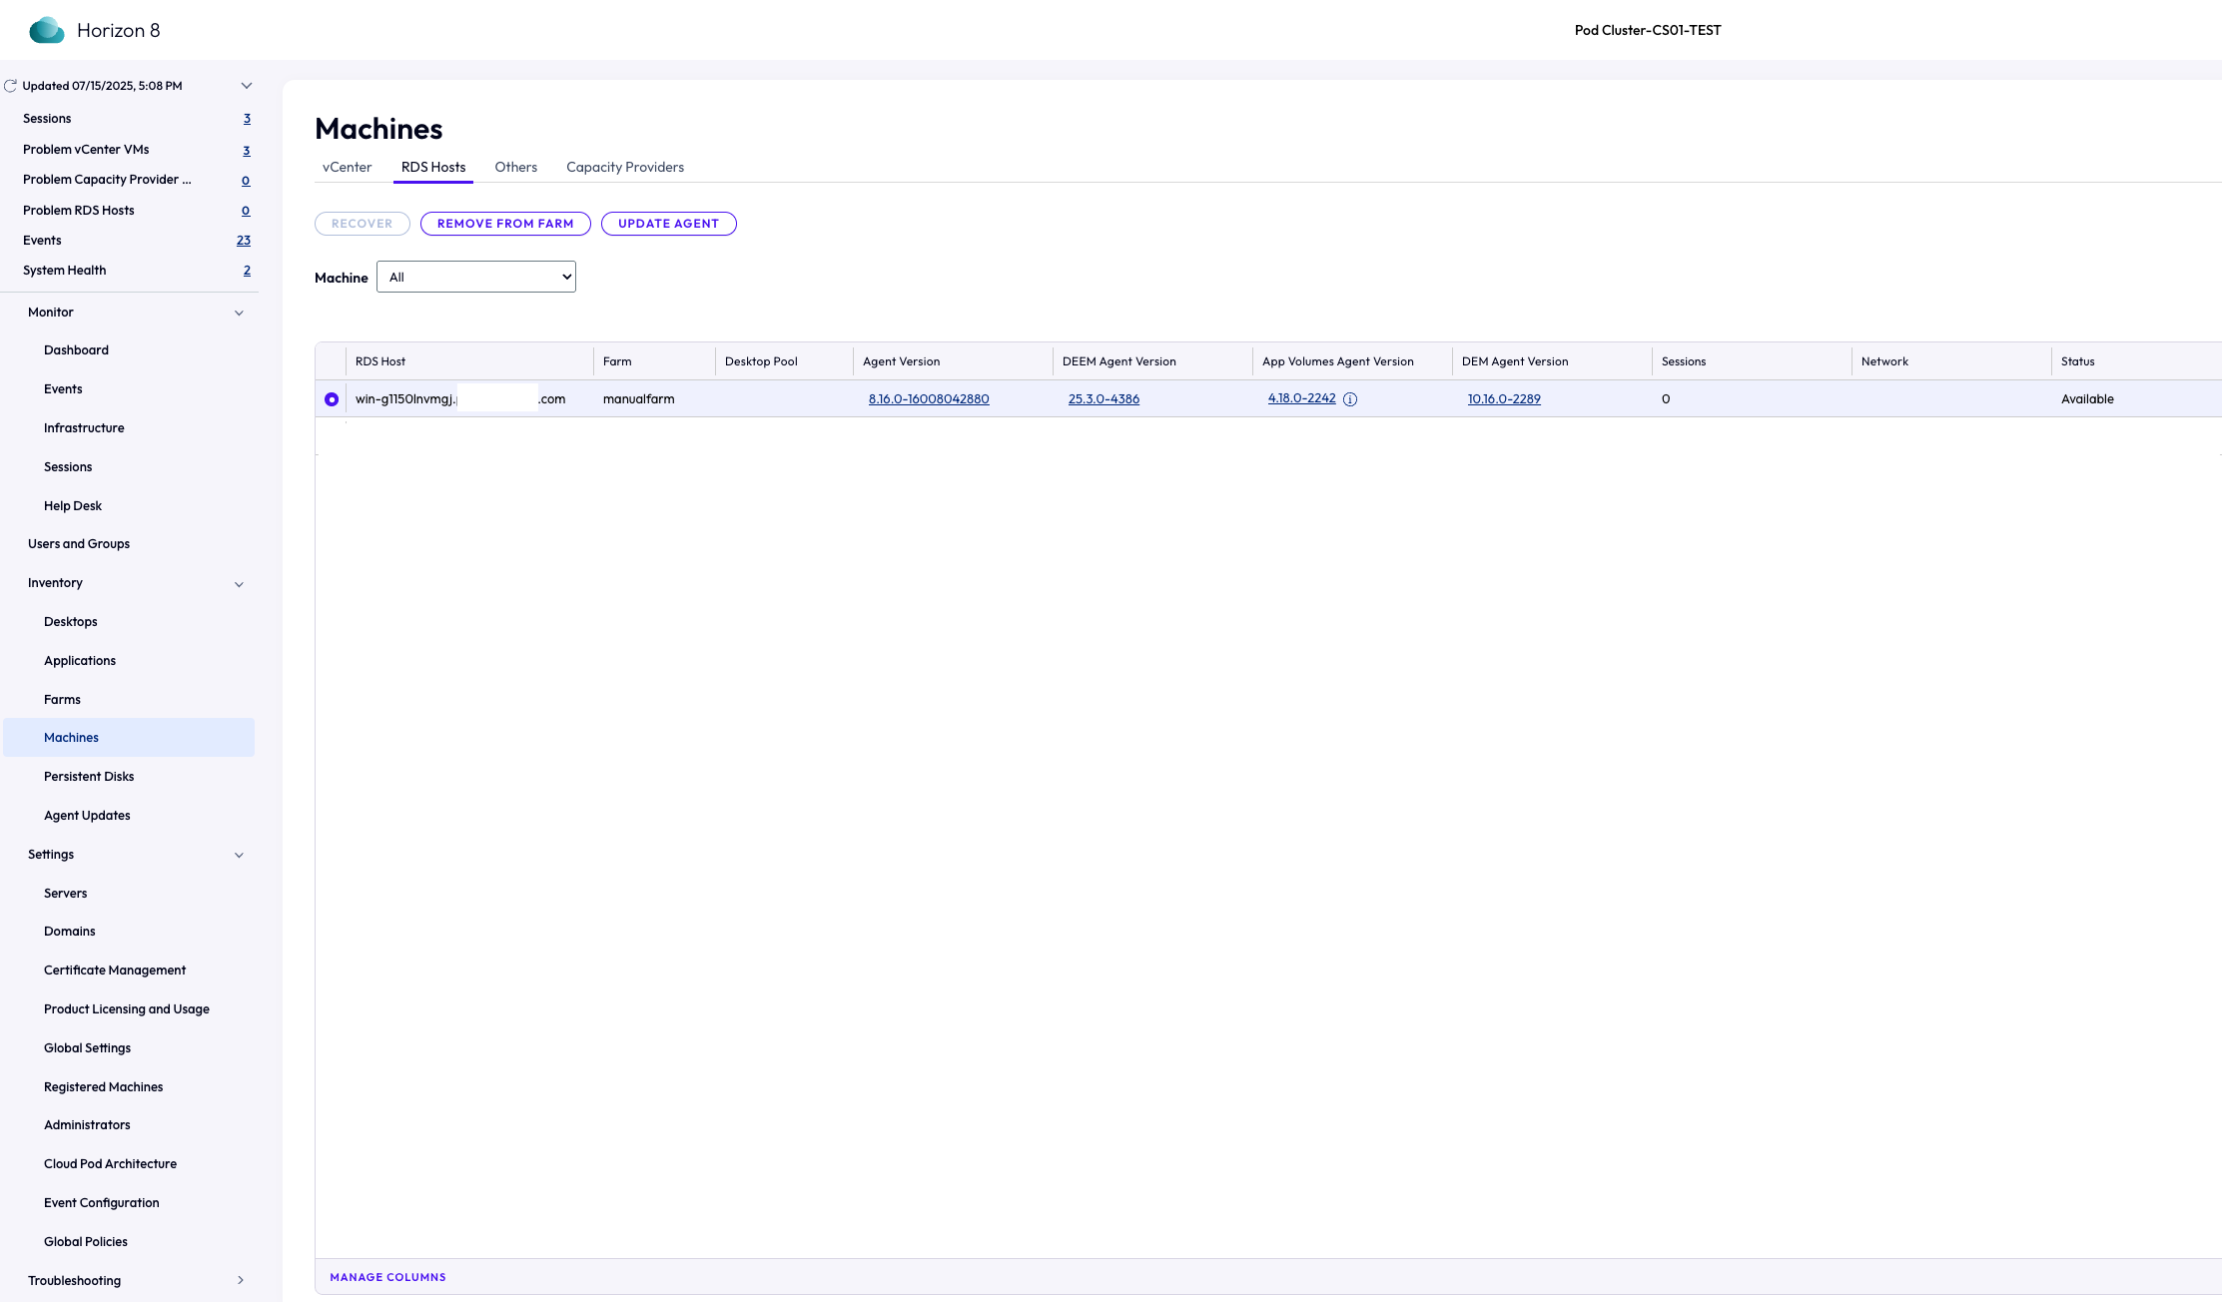
Task: Click the refresh icon beside Updated timestamp
Action: point(10,86)
